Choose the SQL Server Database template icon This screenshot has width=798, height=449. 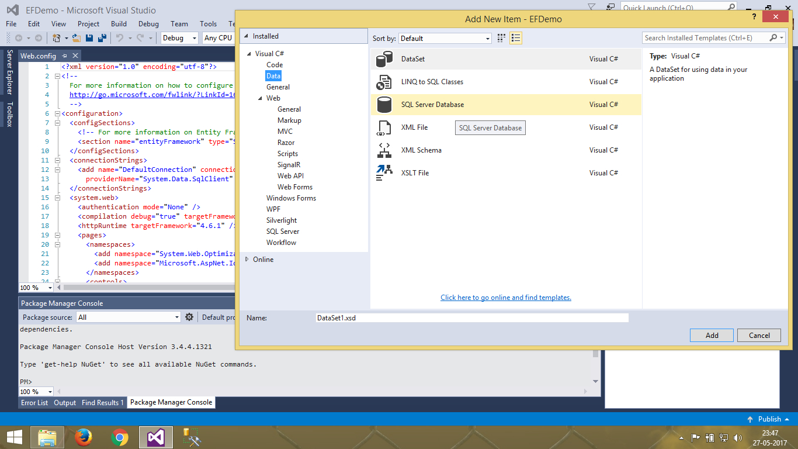[x=384, y=105]
